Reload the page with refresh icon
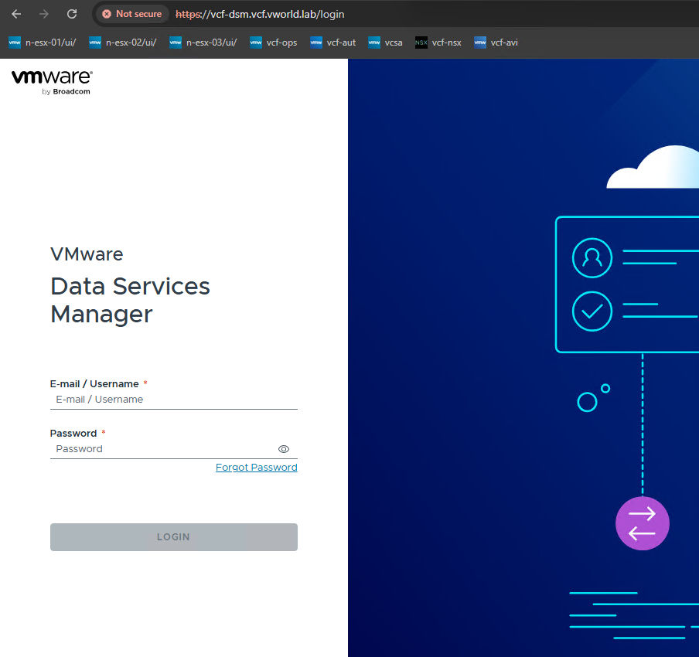The image size is (699, 657). point(72,14)
